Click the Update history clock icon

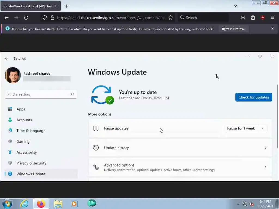pyautogui.click(x=96, y=148)
